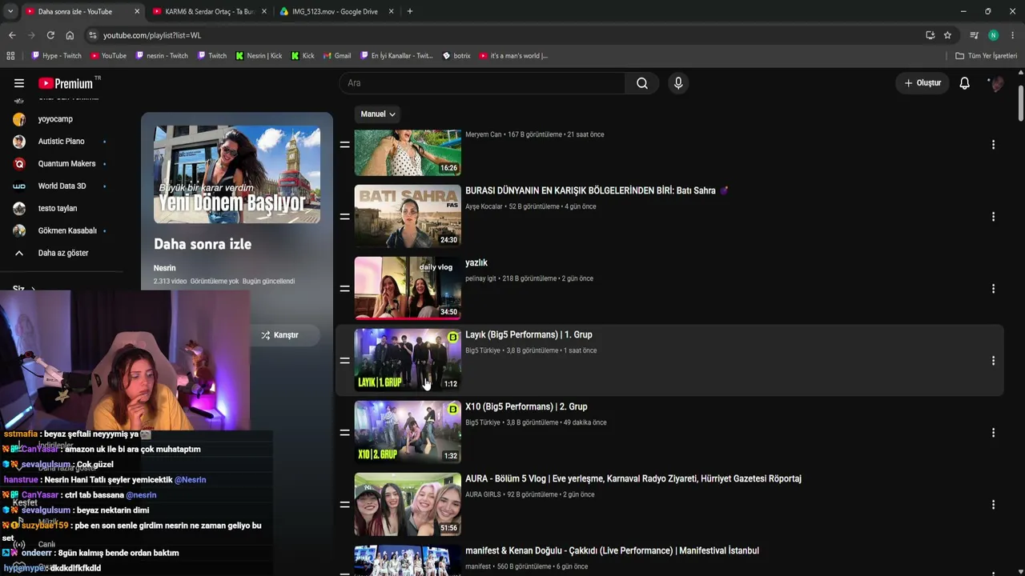The image size is (1025, 576).
Task: Shuffle the playlist with Karıştır
Action: point(280,335)
